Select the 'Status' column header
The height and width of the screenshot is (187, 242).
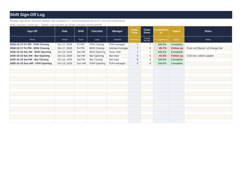coord(177,31)
